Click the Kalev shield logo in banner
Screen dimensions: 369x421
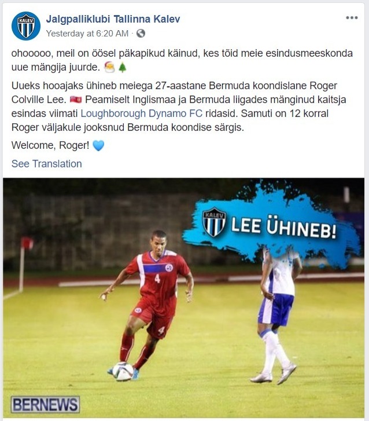(214, 222)
